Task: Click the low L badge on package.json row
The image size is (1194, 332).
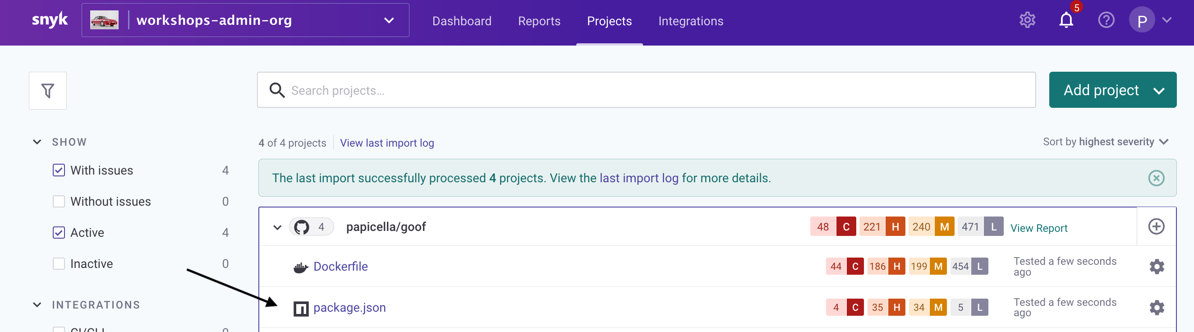Action: 979,308
